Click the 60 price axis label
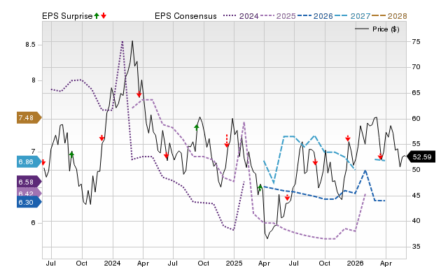448x267 pixels. (x=416, y=118)
